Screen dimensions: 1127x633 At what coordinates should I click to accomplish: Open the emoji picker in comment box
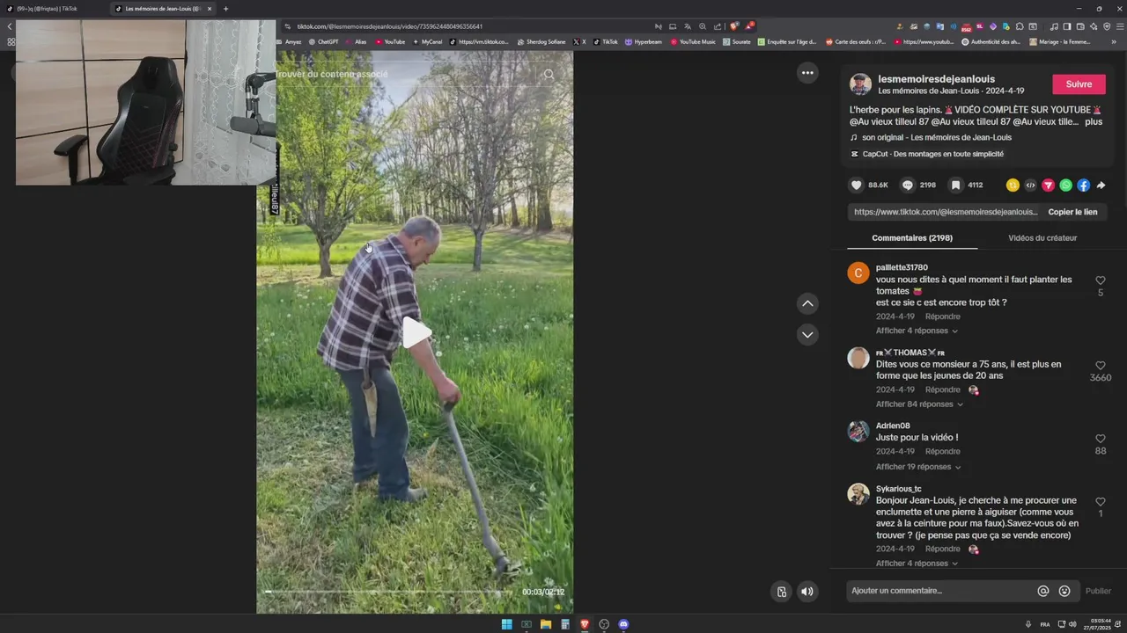click(1064, 591)
